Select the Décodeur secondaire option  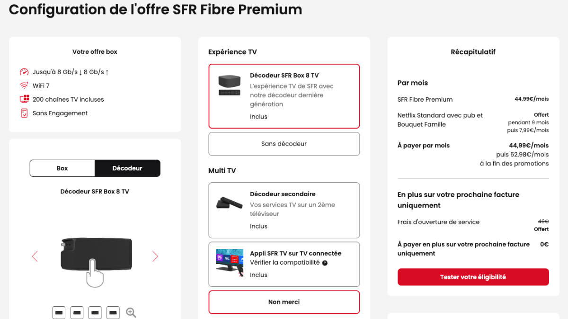(284, 210)
